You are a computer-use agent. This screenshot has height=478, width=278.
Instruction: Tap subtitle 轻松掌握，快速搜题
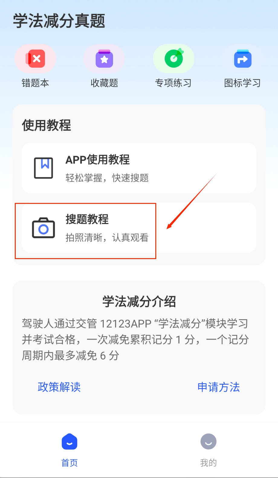107,178
